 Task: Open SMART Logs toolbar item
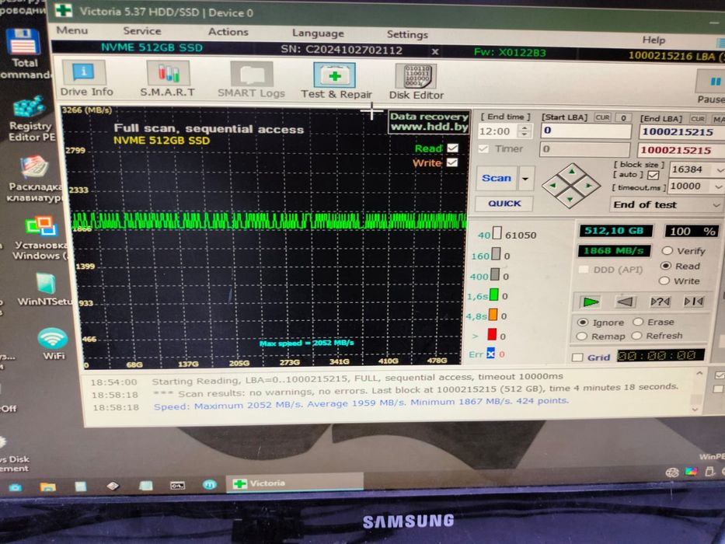(x=251, y=80)
